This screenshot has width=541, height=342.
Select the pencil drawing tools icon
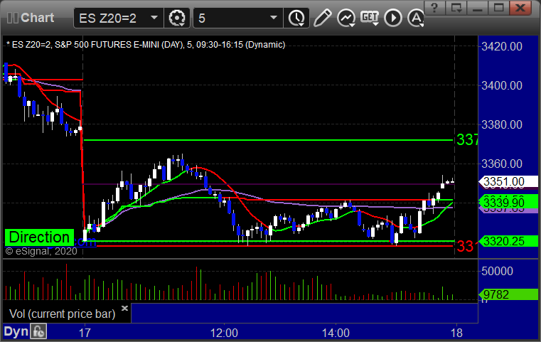[322, 18]
